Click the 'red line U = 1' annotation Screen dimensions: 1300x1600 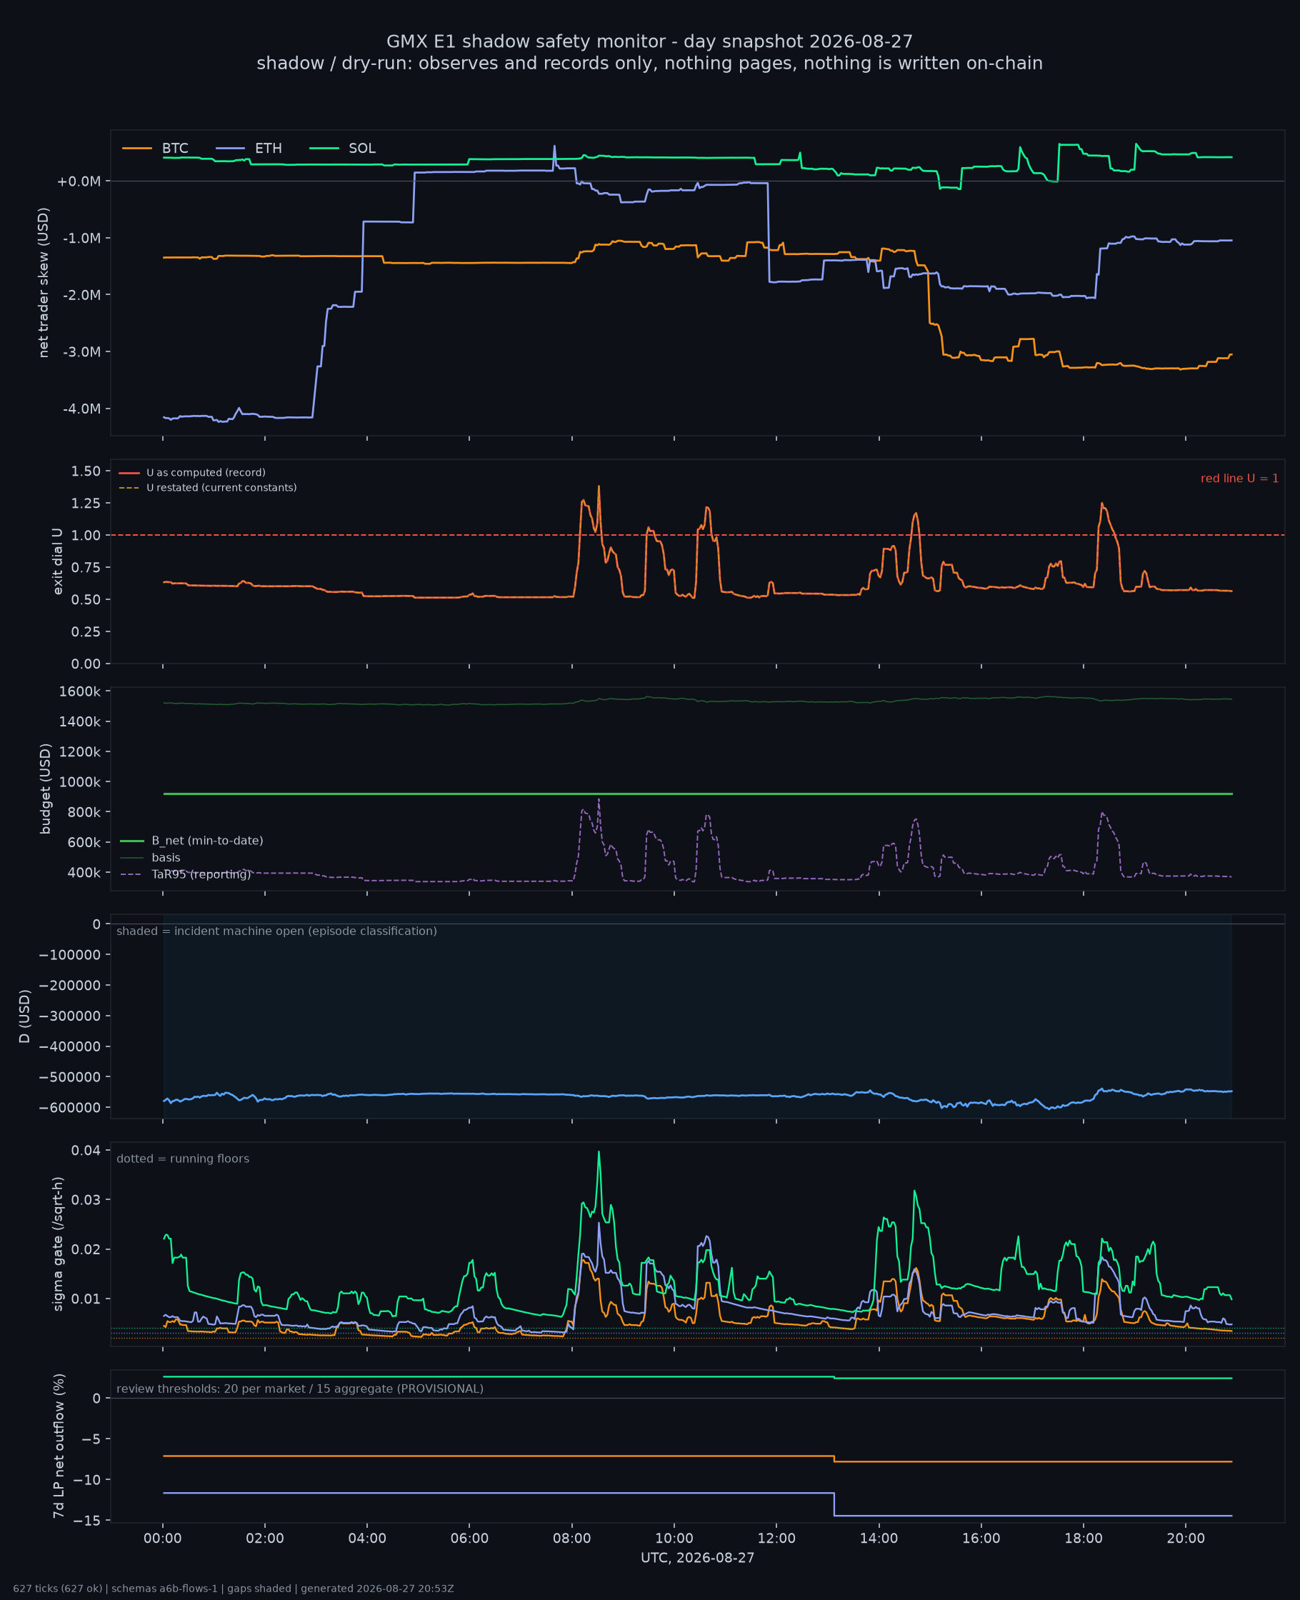1239,479
